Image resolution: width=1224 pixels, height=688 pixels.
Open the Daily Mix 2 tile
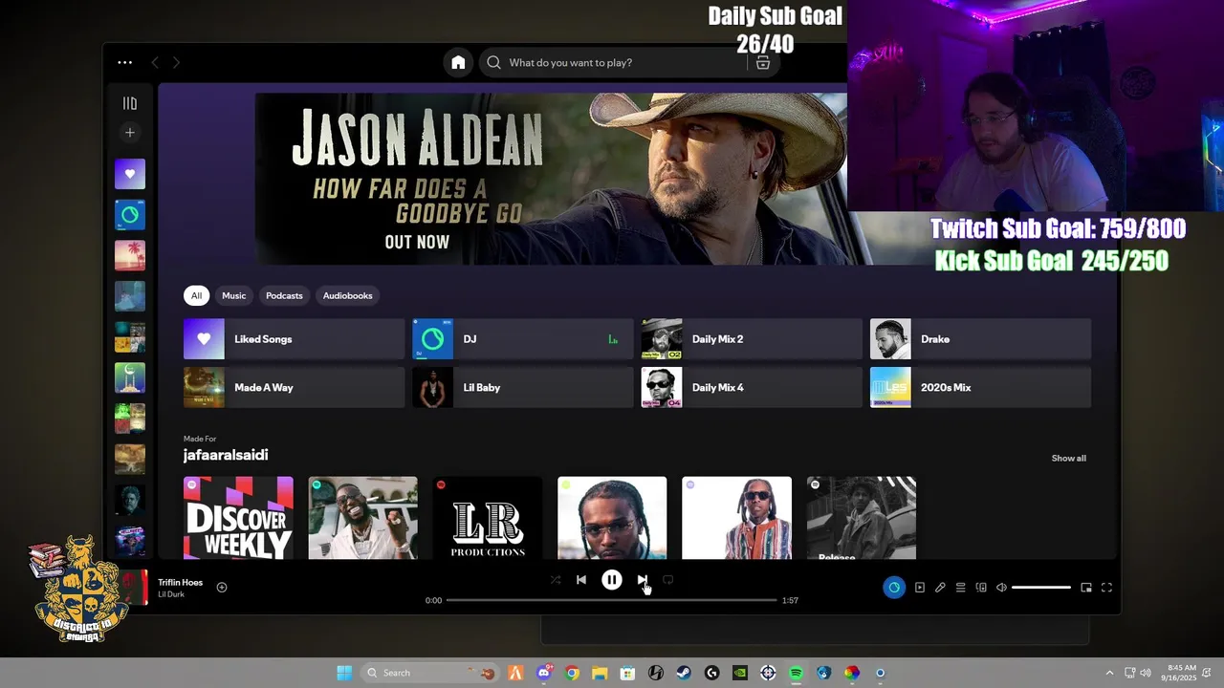pos(751,339)
